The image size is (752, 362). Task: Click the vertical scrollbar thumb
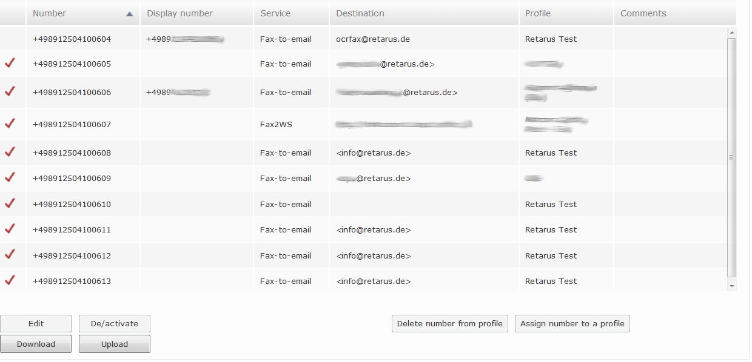[731, 157]
